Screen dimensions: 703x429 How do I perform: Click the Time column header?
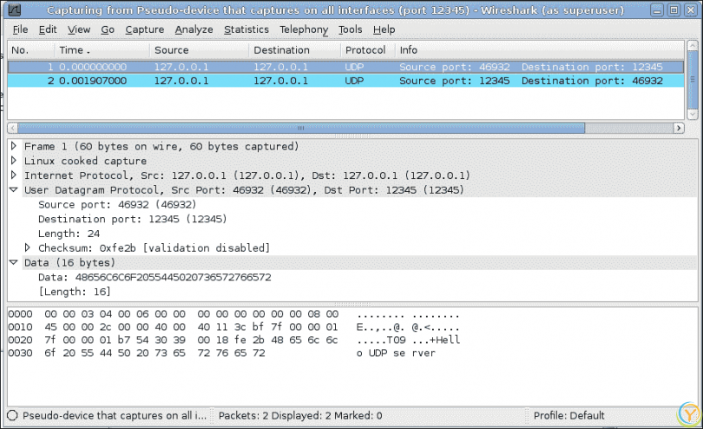tap(73, 50)
